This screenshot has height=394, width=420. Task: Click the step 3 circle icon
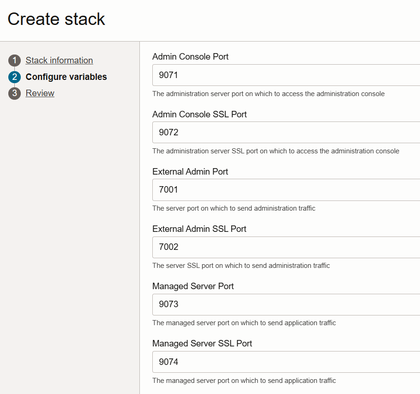point(14,93)
